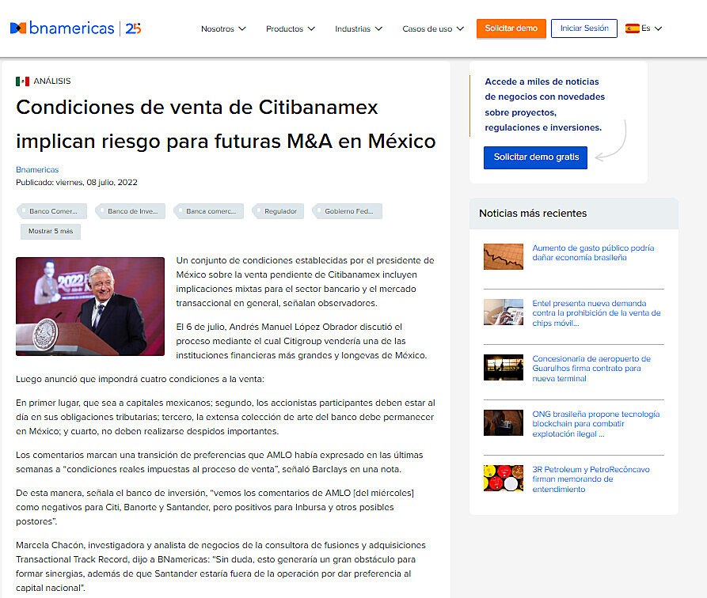Click the Mexico flag next to ANÁLISIS
707x598 pixels.
pos(22,81)
